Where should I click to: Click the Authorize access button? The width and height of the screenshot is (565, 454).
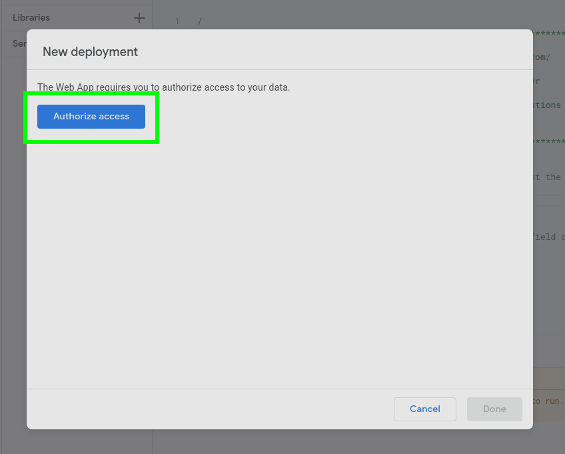[91, 117]
